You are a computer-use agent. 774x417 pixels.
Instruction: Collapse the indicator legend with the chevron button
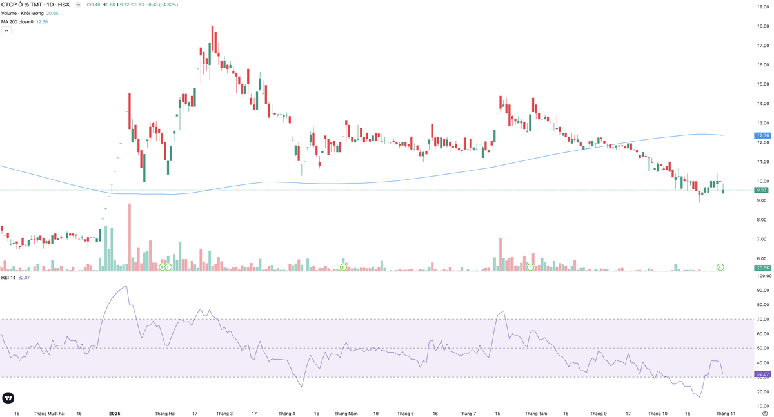tap(6, 30)
